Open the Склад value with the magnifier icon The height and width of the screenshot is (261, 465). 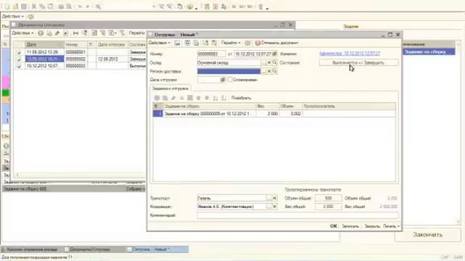point(275,63)
